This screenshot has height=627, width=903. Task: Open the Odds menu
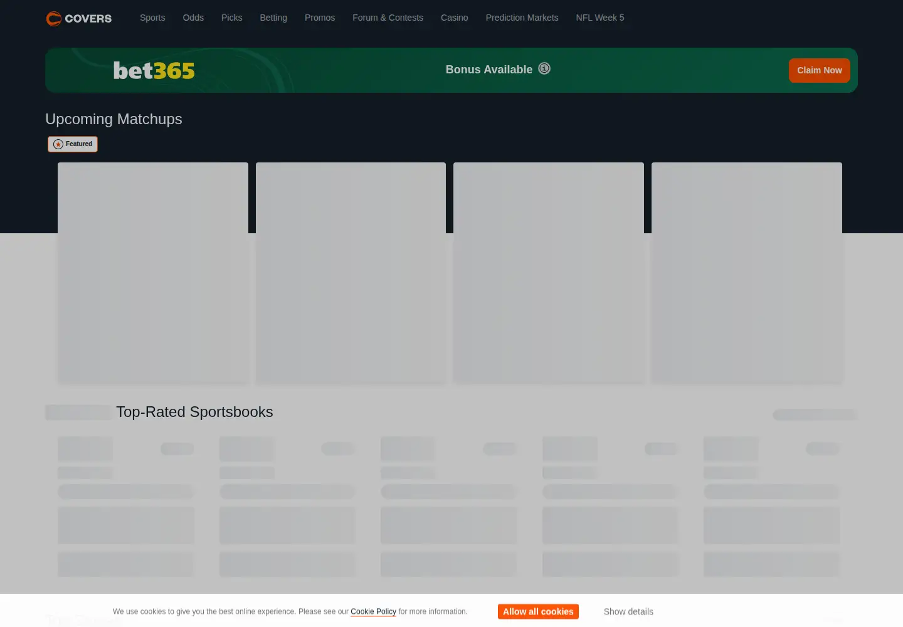click(193, 18)
